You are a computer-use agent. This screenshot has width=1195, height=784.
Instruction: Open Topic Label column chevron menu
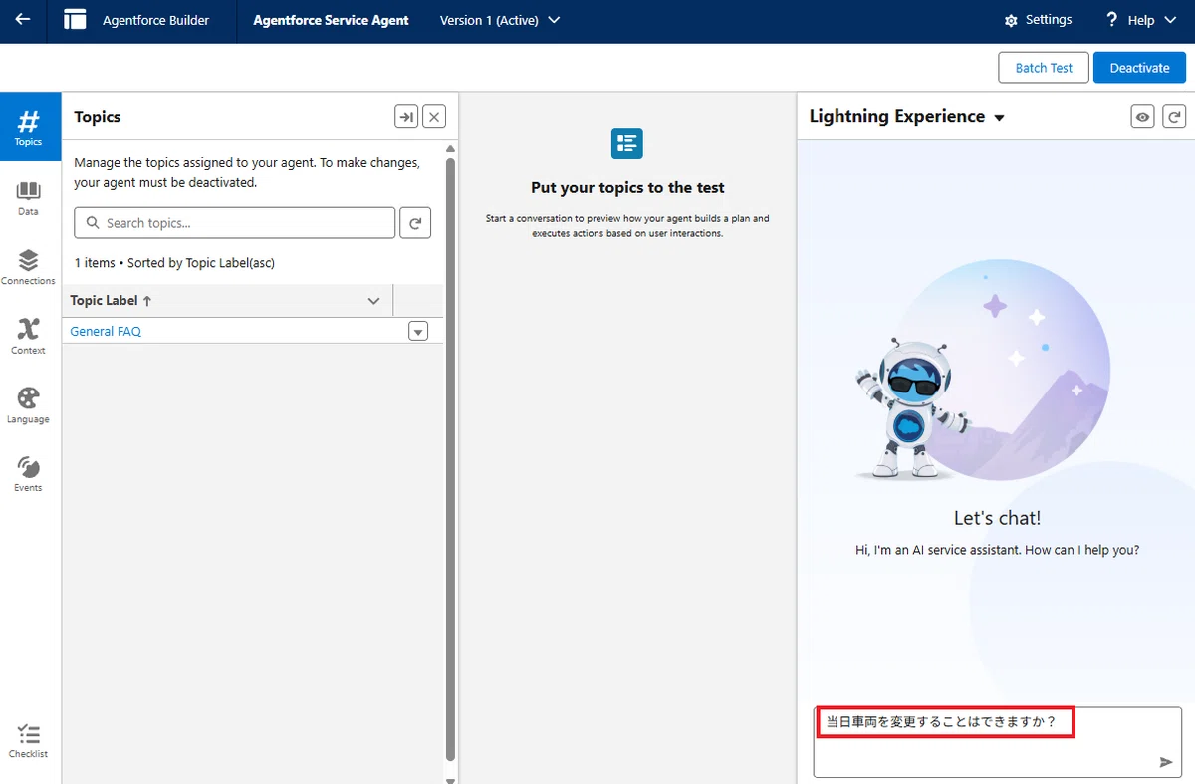click(374, 301)
